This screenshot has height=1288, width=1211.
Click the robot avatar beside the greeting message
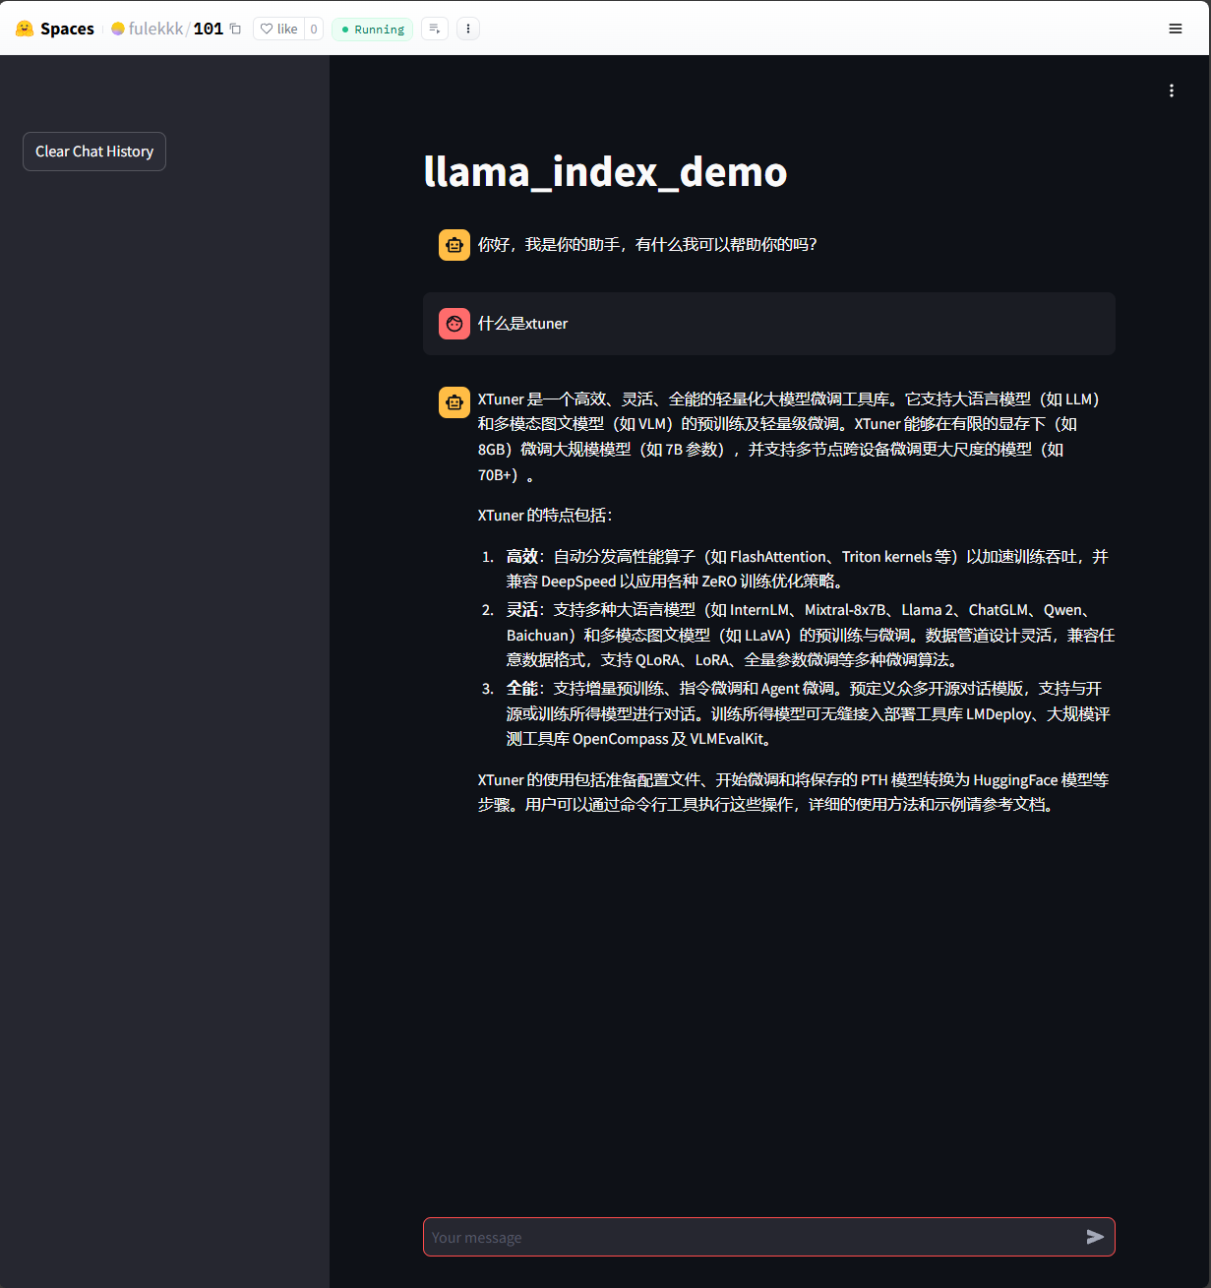454,244
